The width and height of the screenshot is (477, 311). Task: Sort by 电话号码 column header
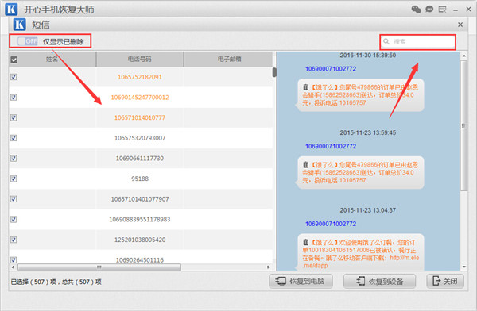pos(140,60)
